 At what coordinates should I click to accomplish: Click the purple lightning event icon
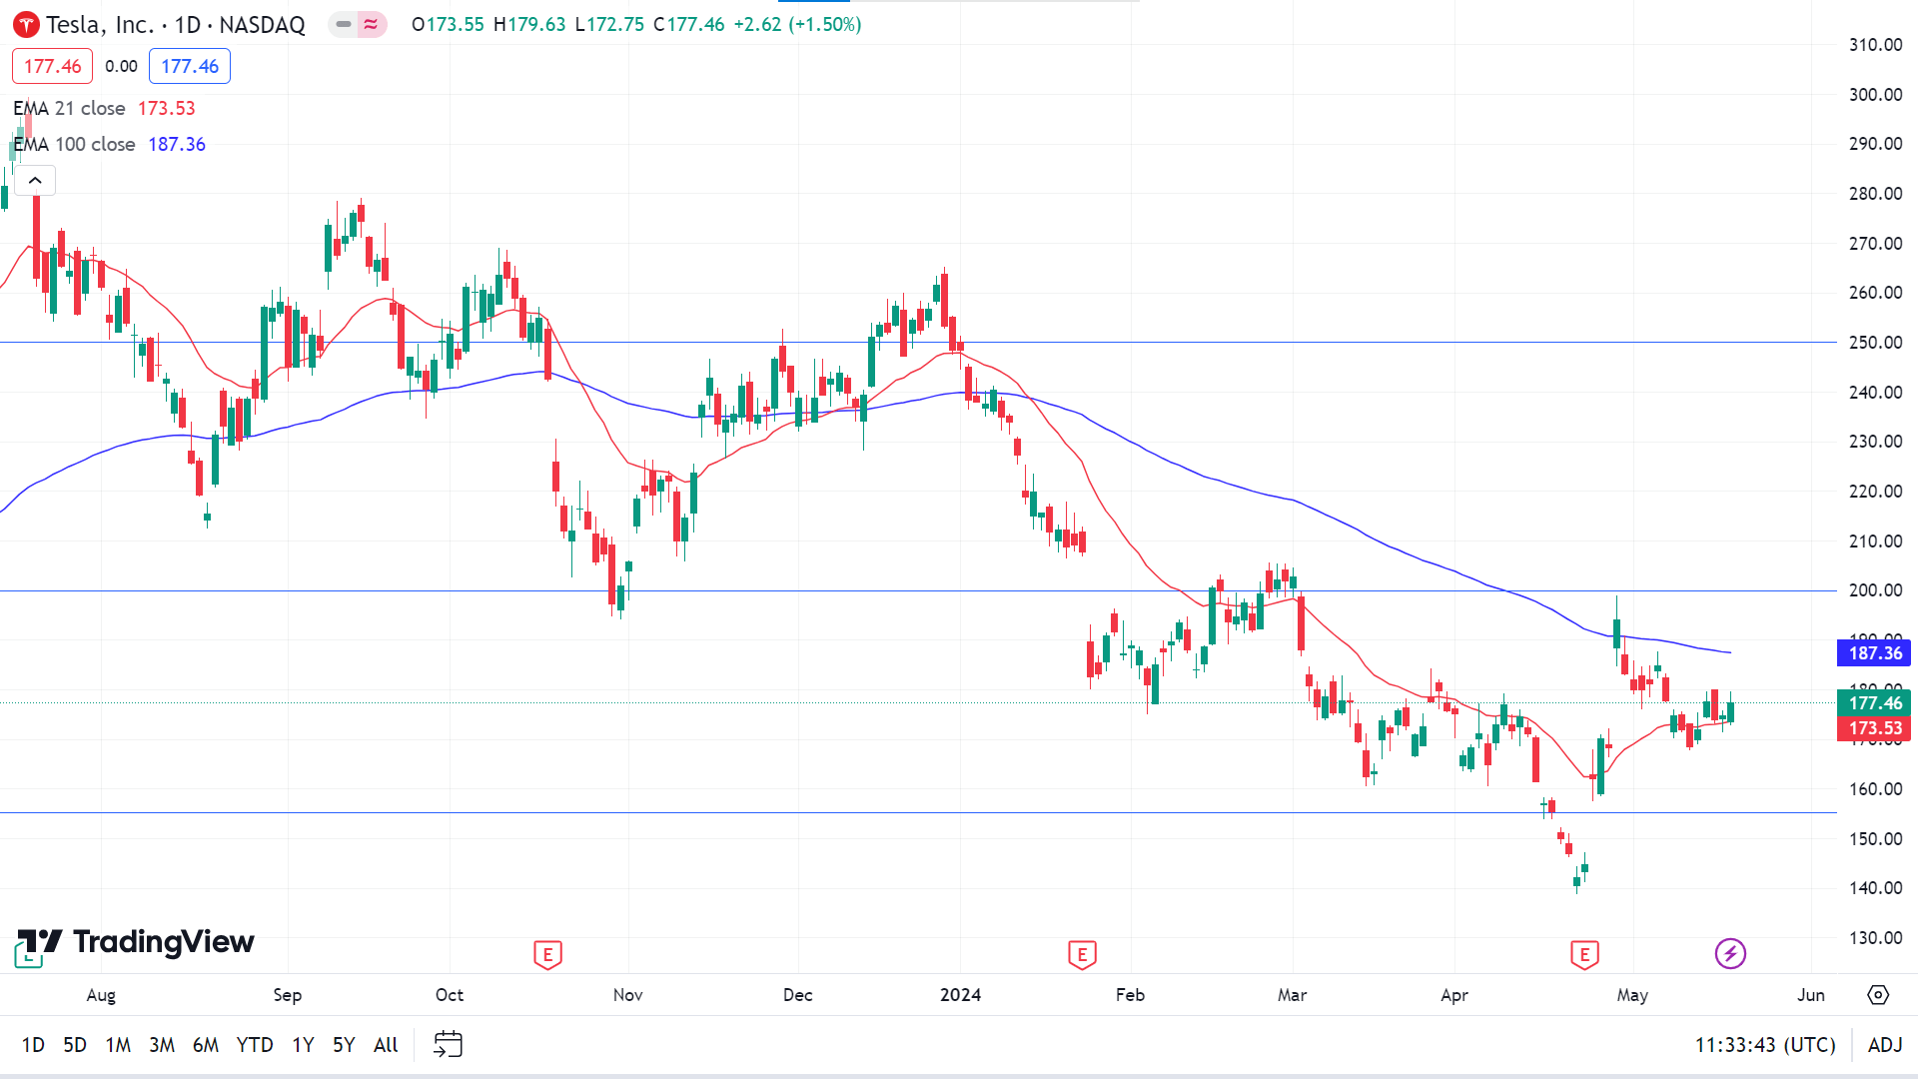[x=1730, y=953]
